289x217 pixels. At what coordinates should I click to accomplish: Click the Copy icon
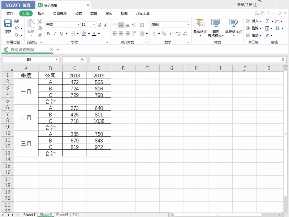click(40, 28)
